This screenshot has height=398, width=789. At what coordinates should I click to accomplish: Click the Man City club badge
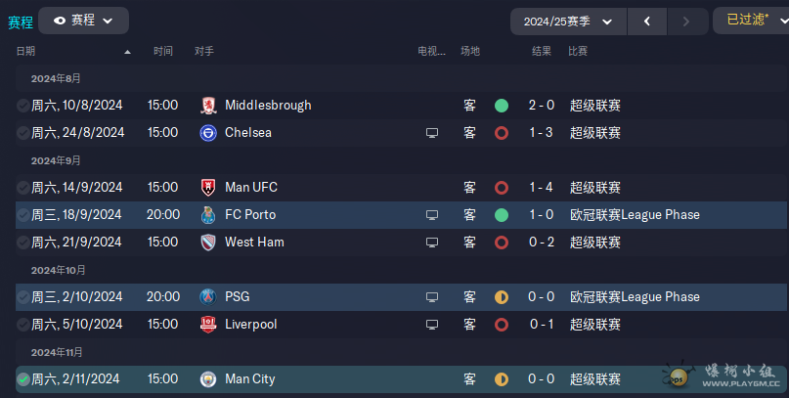208,379
